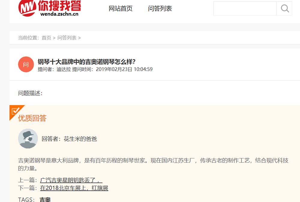Open previous article 广汽吉奥星朗钥匙丢了
The height and width of the screenshot is (202, 300).
[71, 180]
